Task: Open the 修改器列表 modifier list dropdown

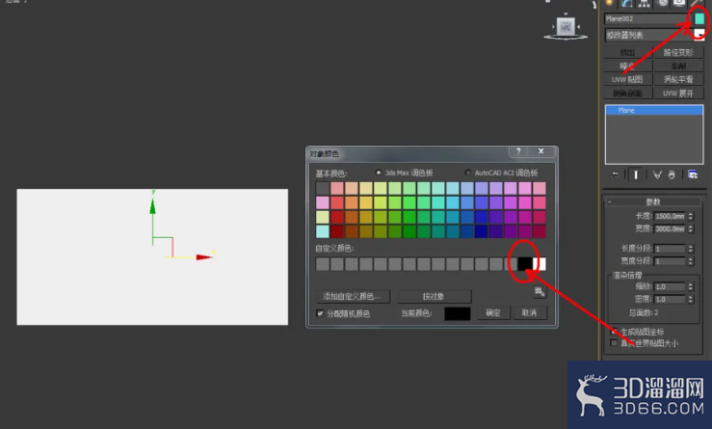Action: pos(699,35)
